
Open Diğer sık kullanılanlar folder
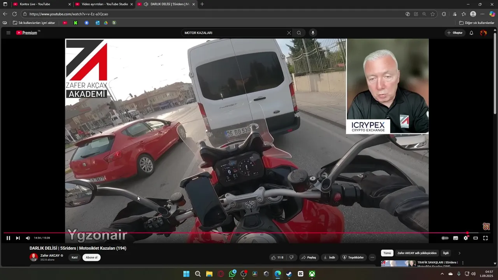pos(477,23)
